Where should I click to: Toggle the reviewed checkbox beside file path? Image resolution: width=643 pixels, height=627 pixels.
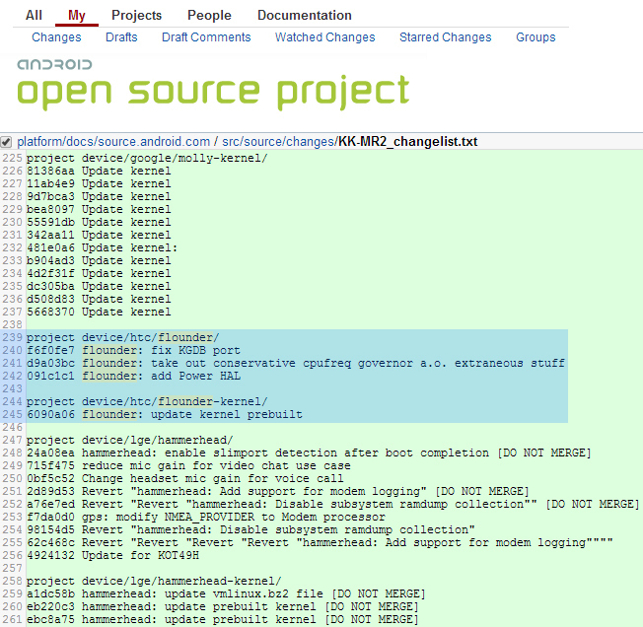(7, 142)
